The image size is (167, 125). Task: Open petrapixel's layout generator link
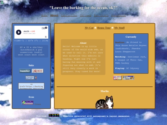click(111, 116)
